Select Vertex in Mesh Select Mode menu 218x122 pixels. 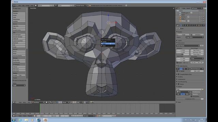pos(108,42)
